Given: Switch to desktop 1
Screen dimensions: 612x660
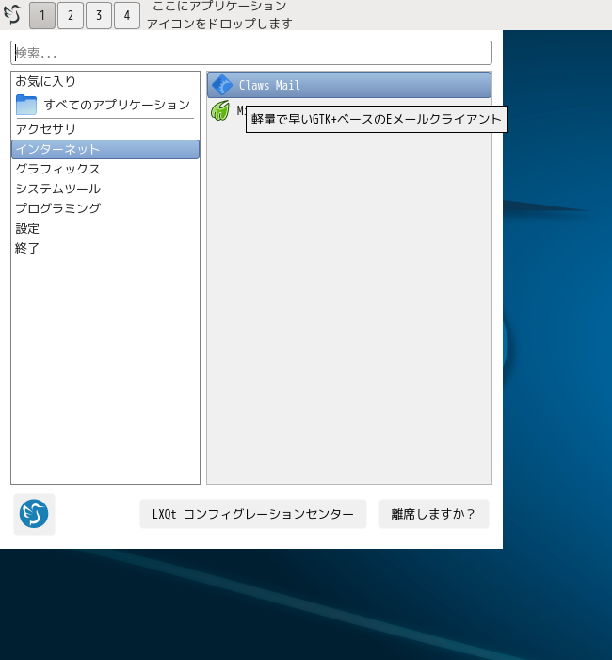Looking at the screenshot, I should pyautogui.click(x=42, y=16).
